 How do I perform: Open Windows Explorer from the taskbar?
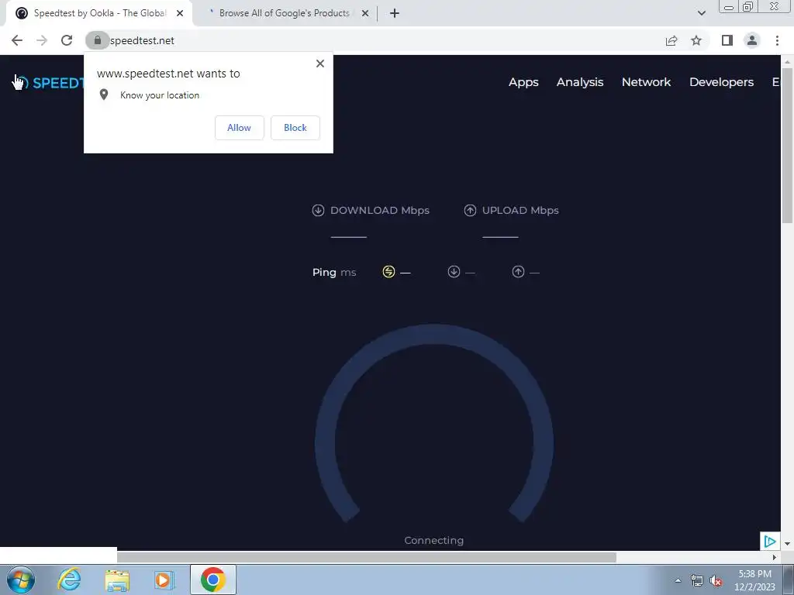(x=117, y=580)
